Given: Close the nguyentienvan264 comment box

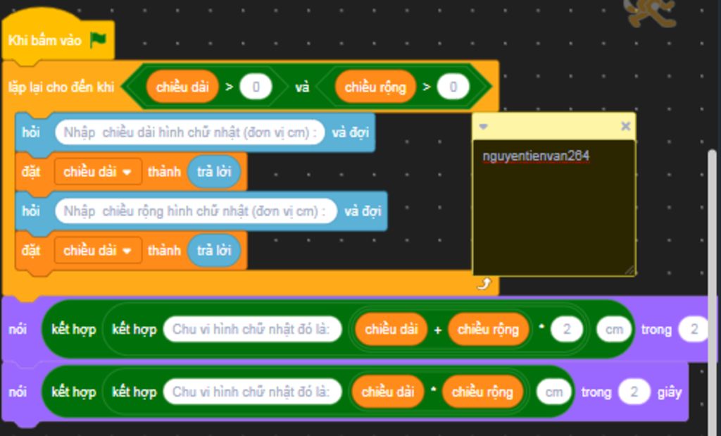Looking at the screenshot, I should pyautogui.click(x=625, y=126).
